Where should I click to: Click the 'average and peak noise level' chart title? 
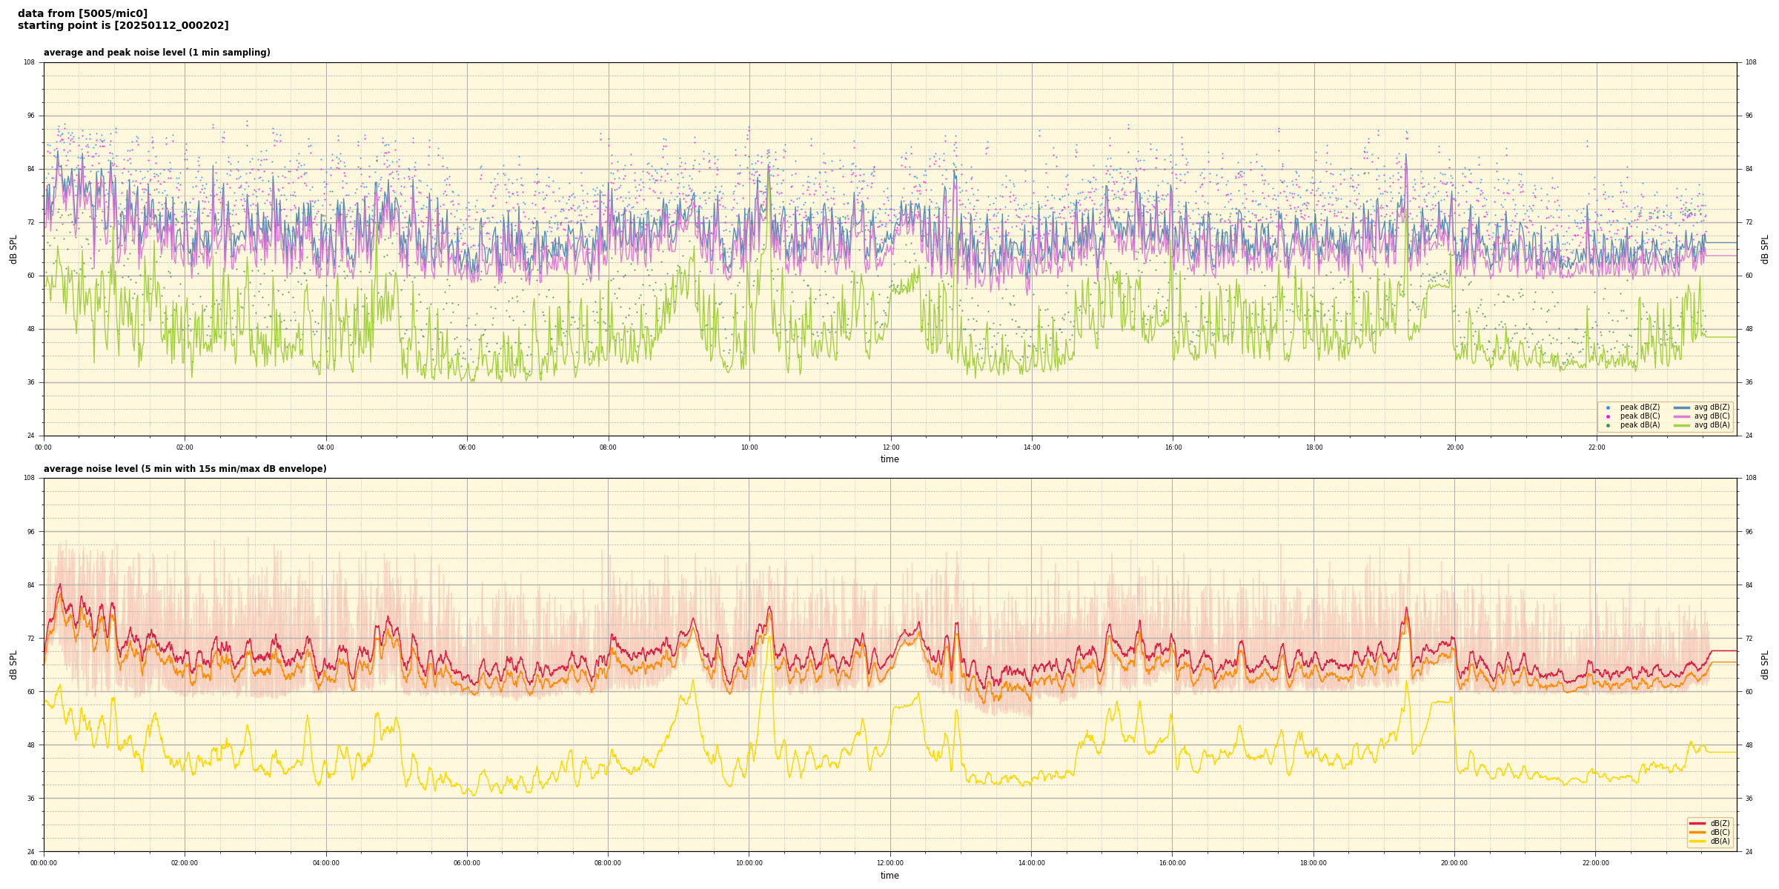point(156,53)
